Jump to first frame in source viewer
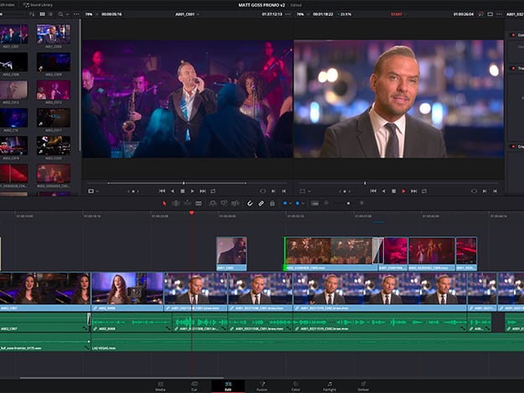The image size is (524, 393). 162,191
